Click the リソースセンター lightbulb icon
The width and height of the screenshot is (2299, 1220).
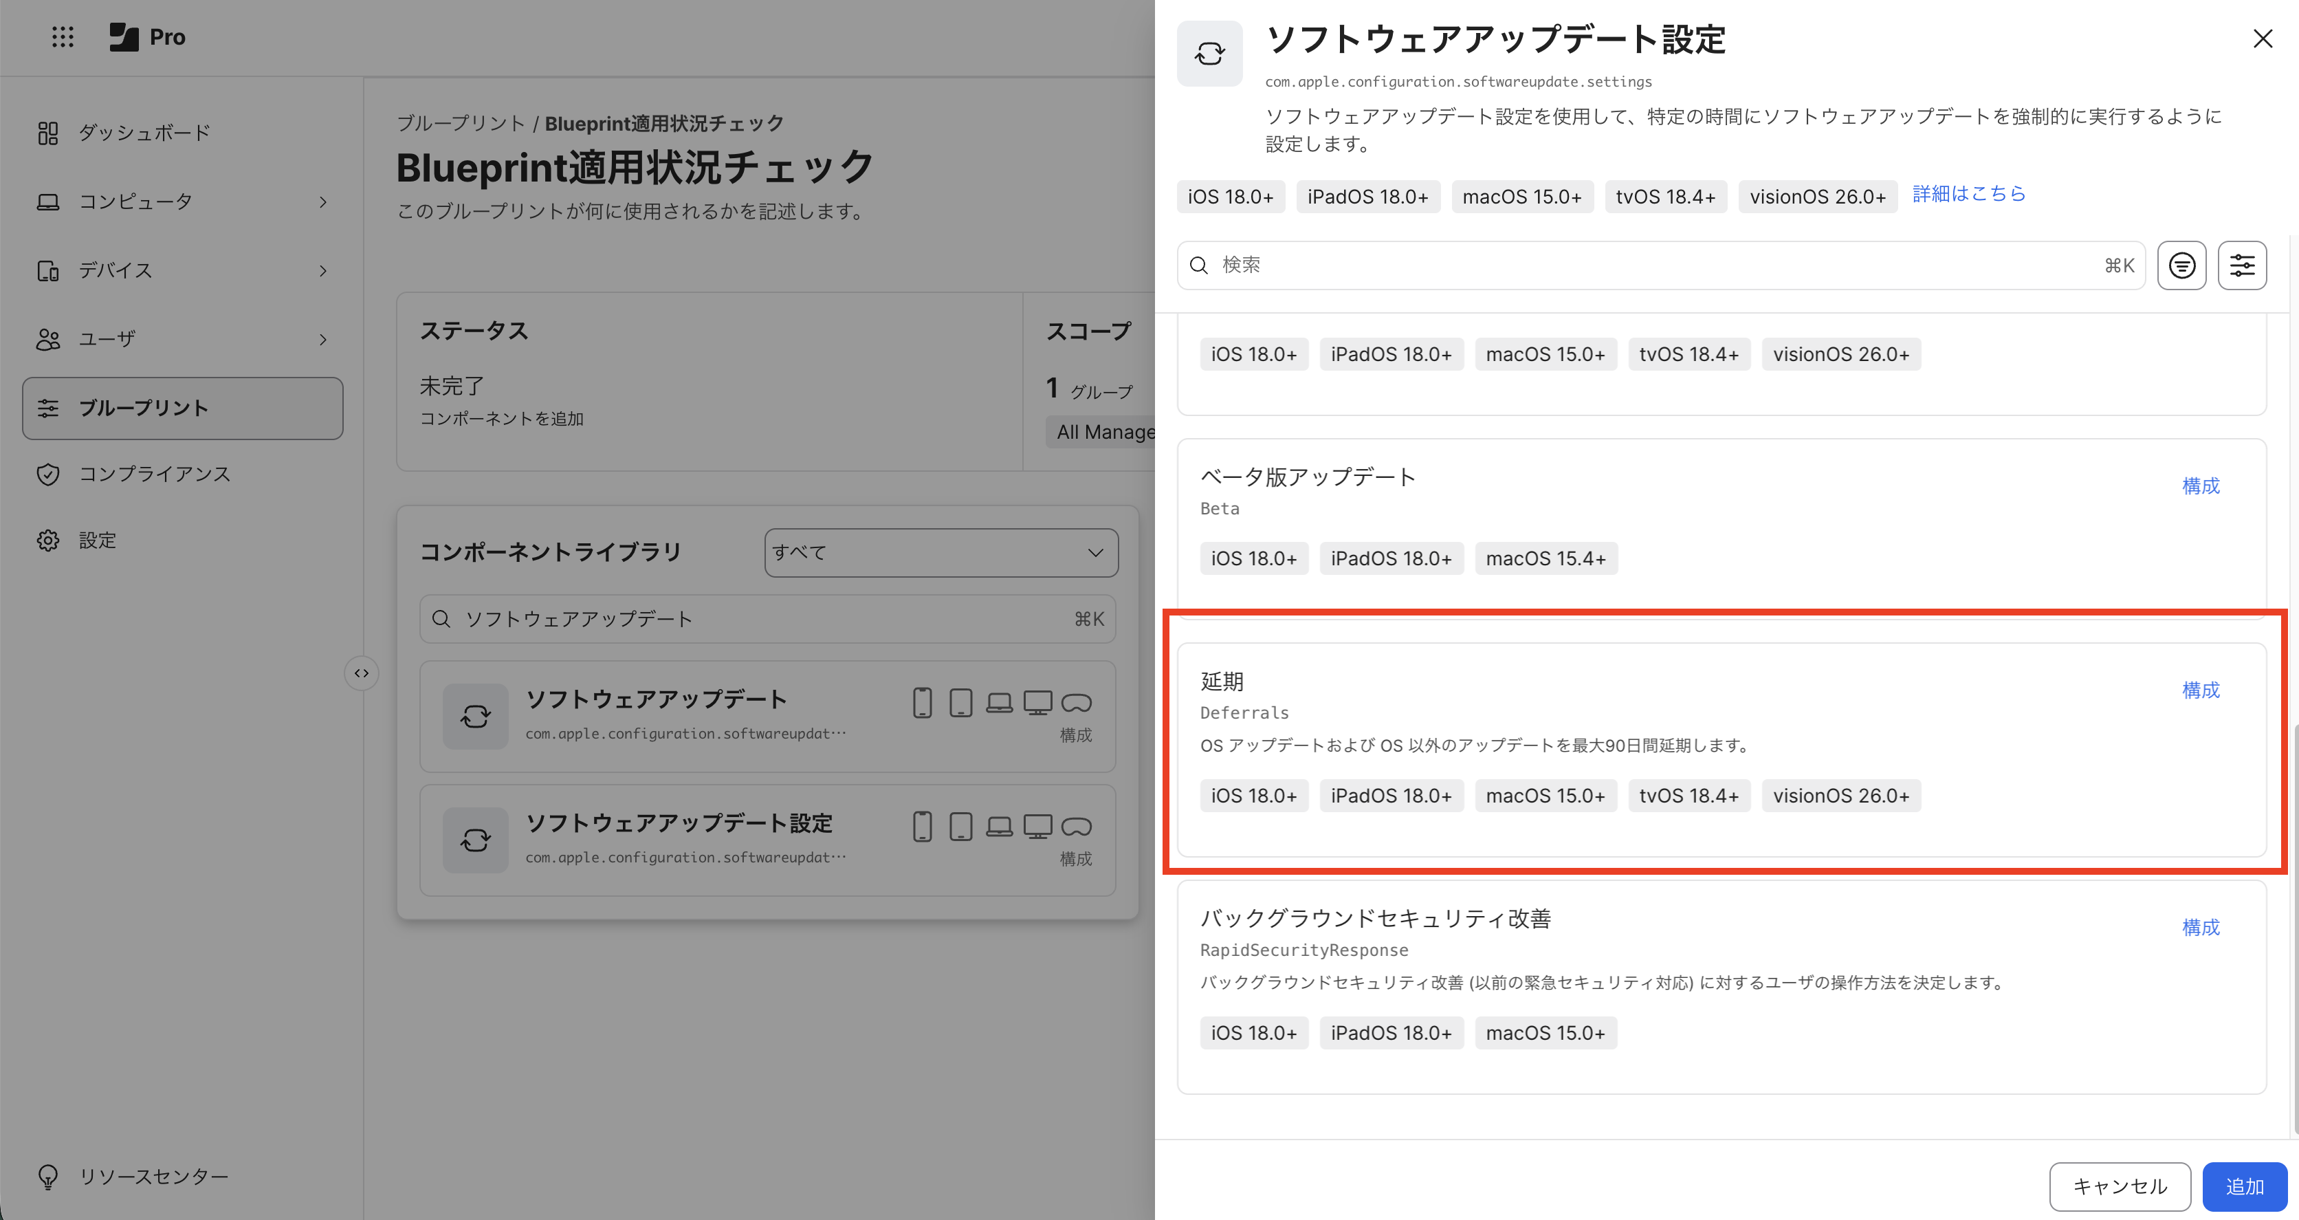click(48, 1177)
